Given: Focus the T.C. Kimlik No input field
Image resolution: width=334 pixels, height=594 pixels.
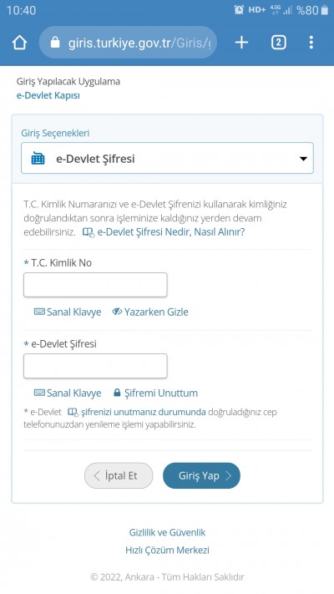Looking at the screenshot, I should click(x=95, y=285).
